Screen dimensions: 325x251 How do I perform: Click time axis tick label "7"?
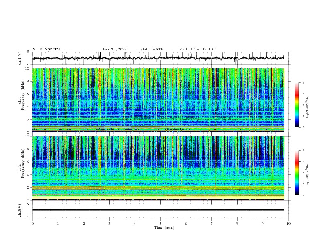pyautogui.click(x=212, y=224)
